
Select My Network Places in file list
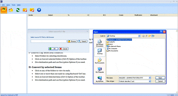114,46
